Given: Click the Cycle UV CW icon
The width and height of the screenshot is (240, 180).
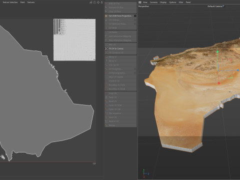Looking at the screenshot, I should tap(106, 109).
